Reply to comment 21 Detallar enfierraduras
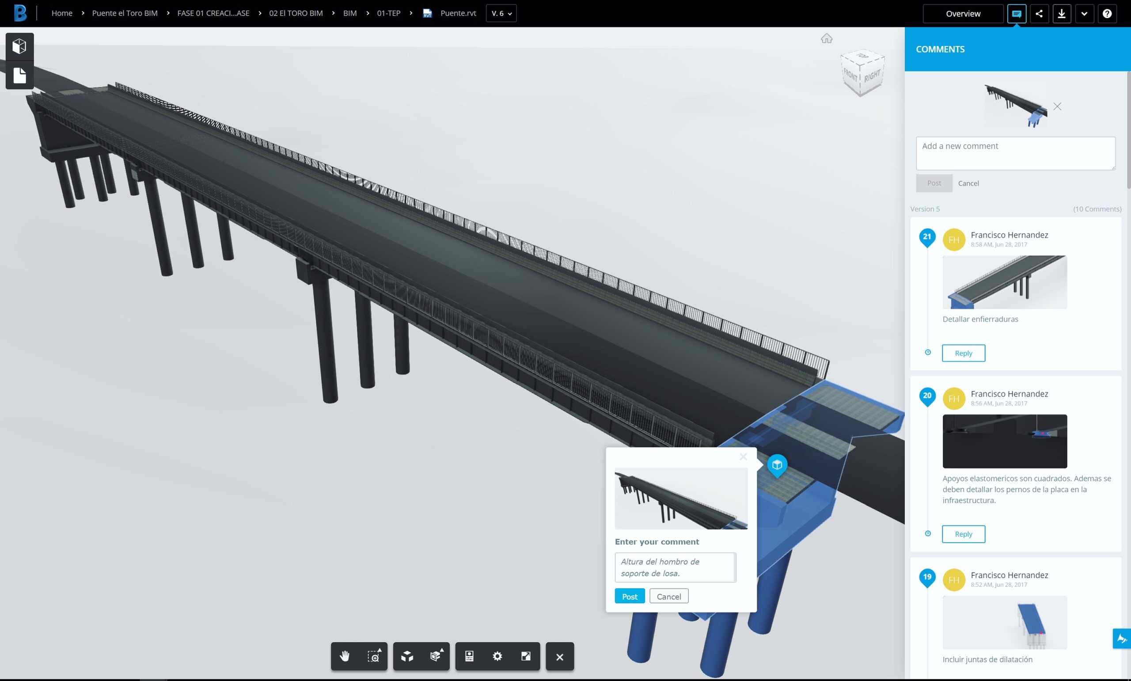 click(963, 353)
